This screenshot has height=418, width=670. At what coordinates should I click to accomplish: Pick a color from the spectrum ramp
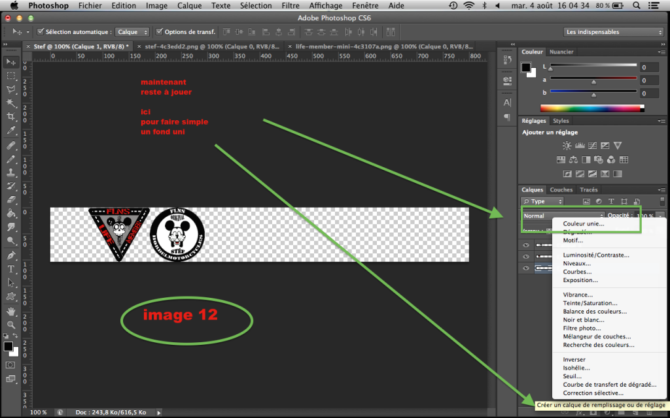pos(591,108)
